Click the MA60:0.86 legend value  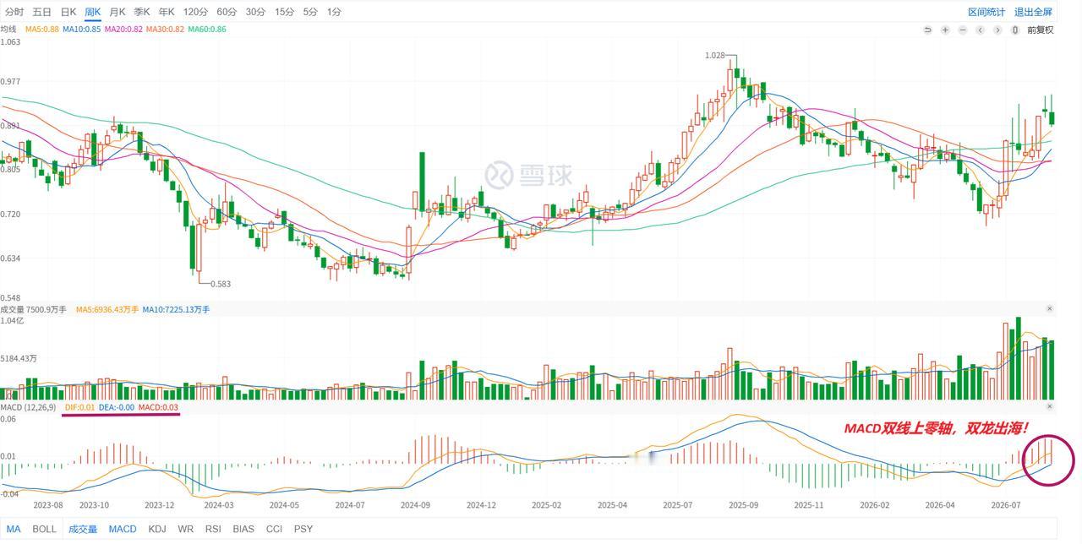click(207, 30)
